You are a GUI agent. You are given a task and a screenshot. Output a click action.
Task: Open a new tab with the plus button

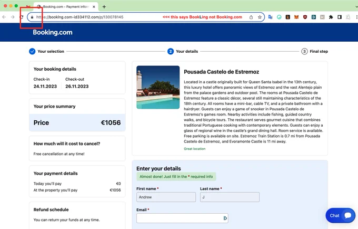104,7
